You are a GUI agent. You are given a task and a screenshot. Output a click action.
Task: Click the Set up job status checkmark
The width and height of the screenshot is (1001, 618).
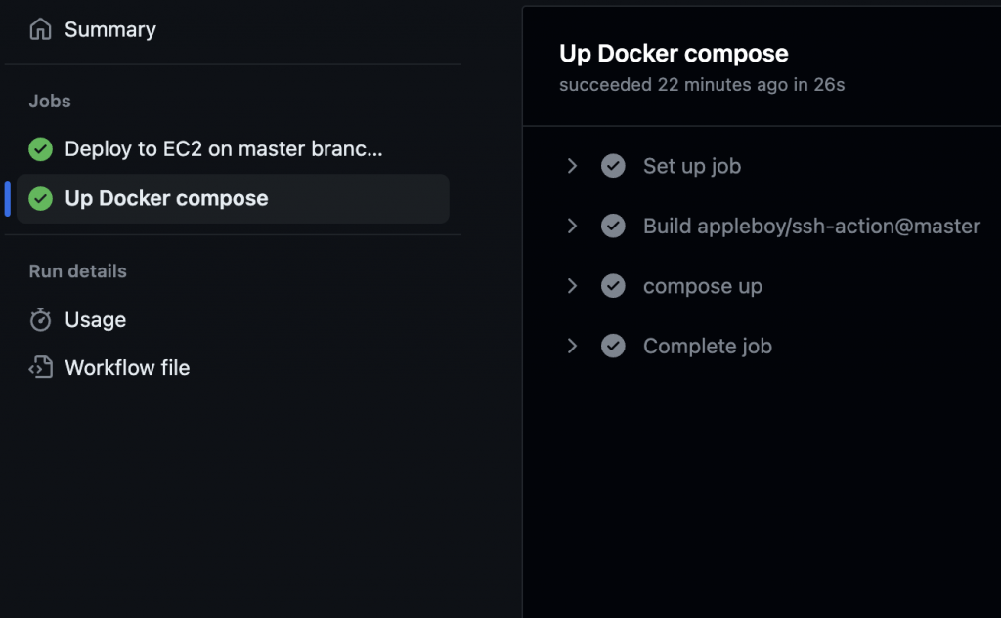tap(613, 167)
